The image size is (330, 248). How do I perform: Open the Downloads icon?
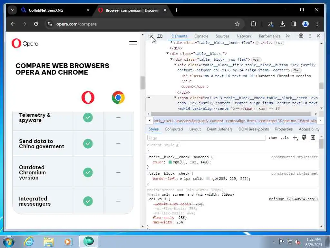pos(282,24)
